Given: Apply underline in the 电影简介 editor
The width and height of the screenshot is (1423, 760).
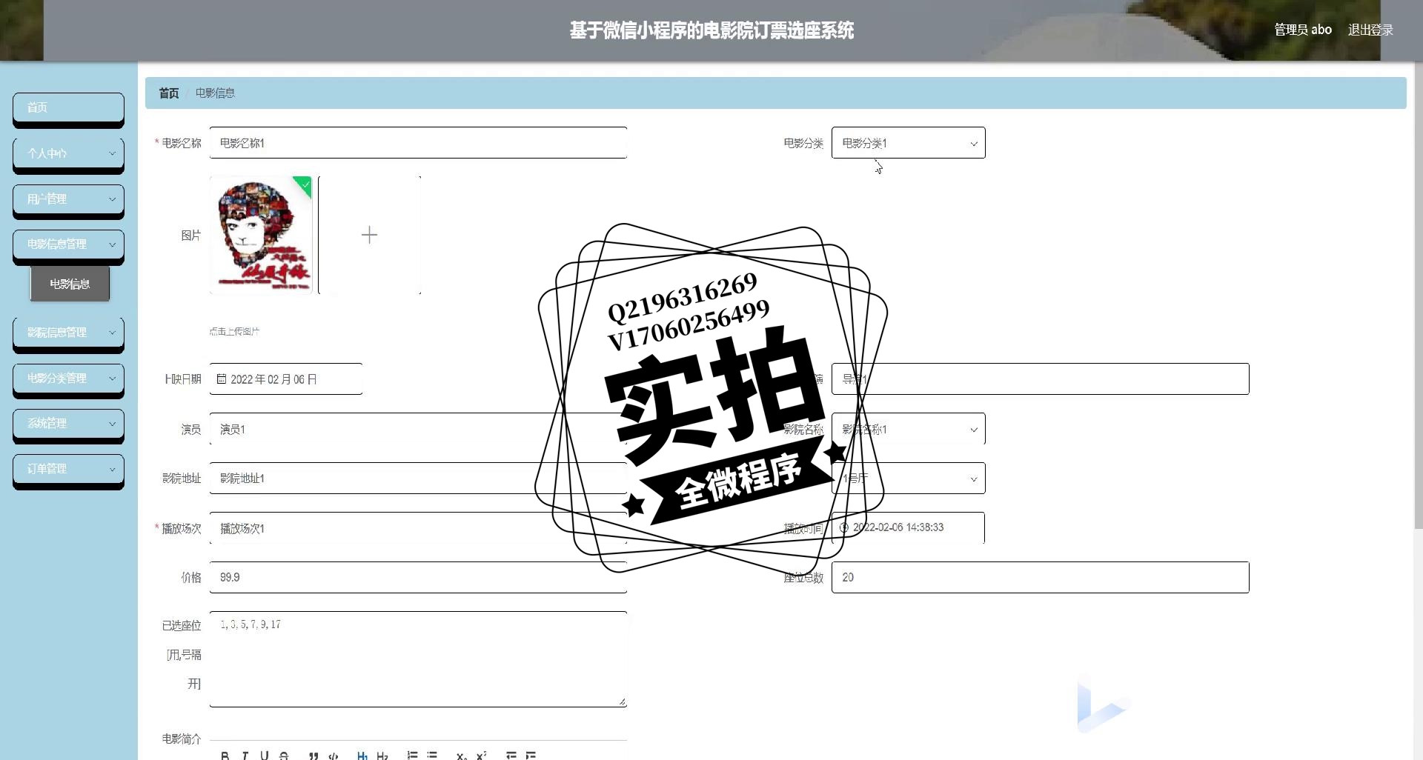Looking at the screenshot, I should [x=264, y=756].
